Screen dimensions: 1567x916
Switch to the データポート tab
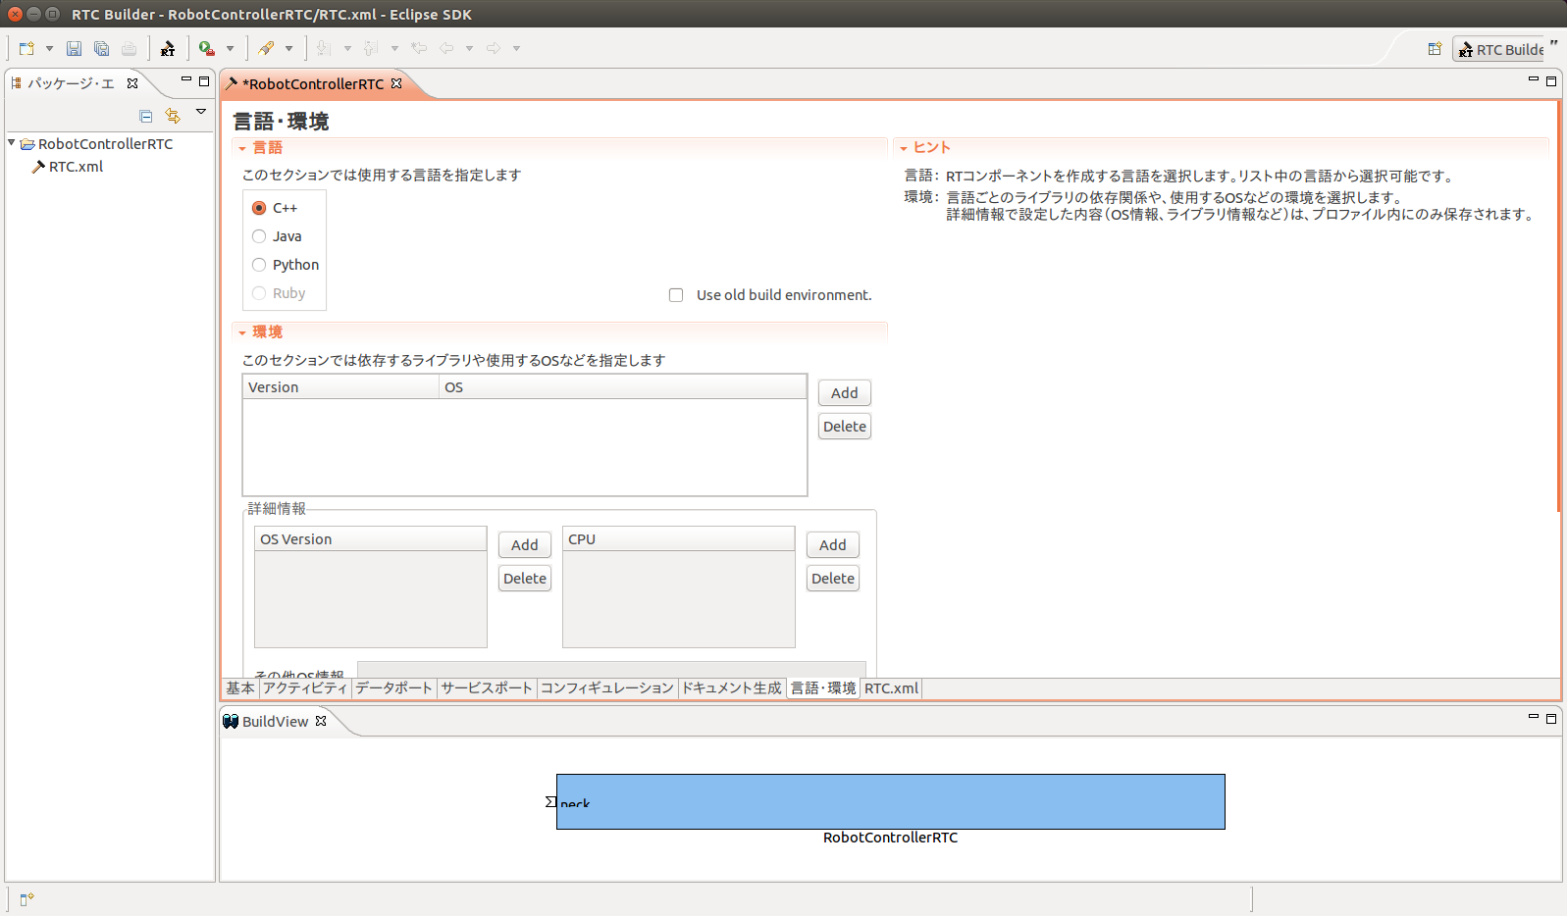[393, 688]
